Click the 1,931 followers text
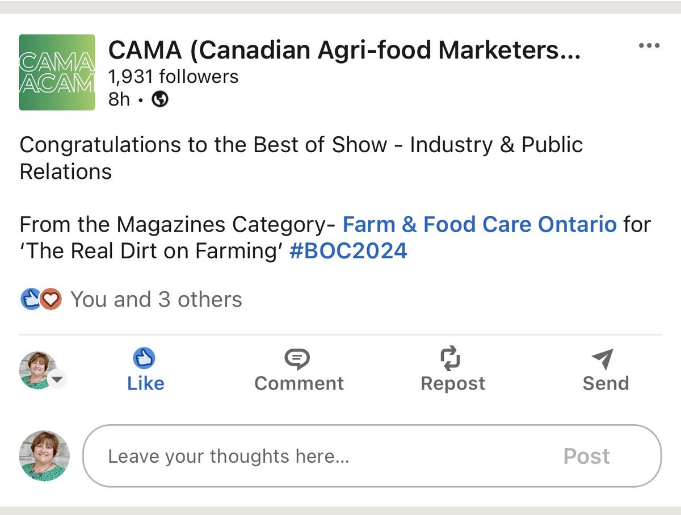 pos(173,76)
